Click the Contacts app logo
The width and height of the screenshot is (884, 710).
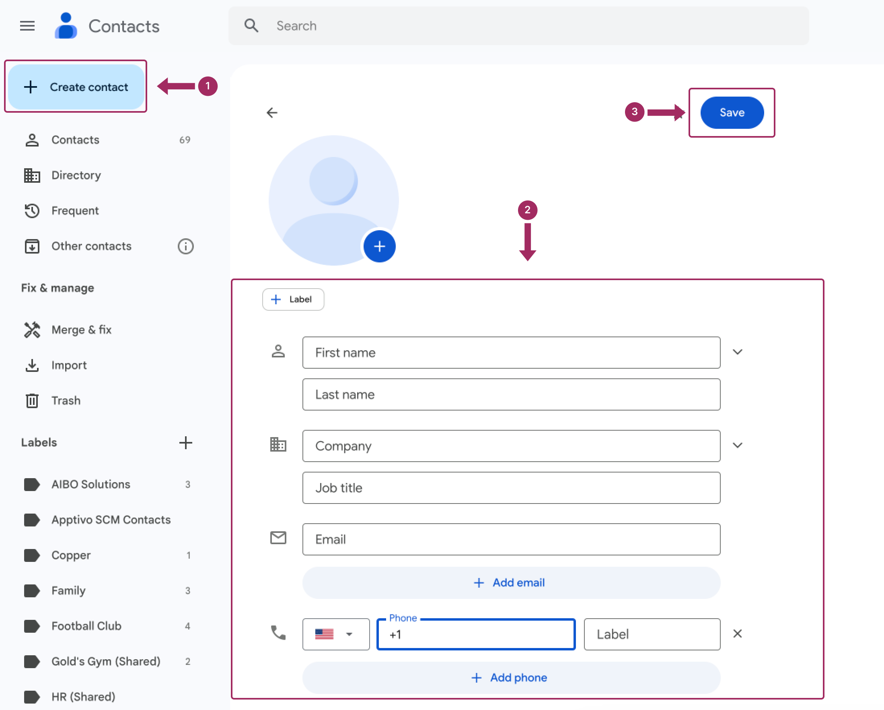click(66, 26)
